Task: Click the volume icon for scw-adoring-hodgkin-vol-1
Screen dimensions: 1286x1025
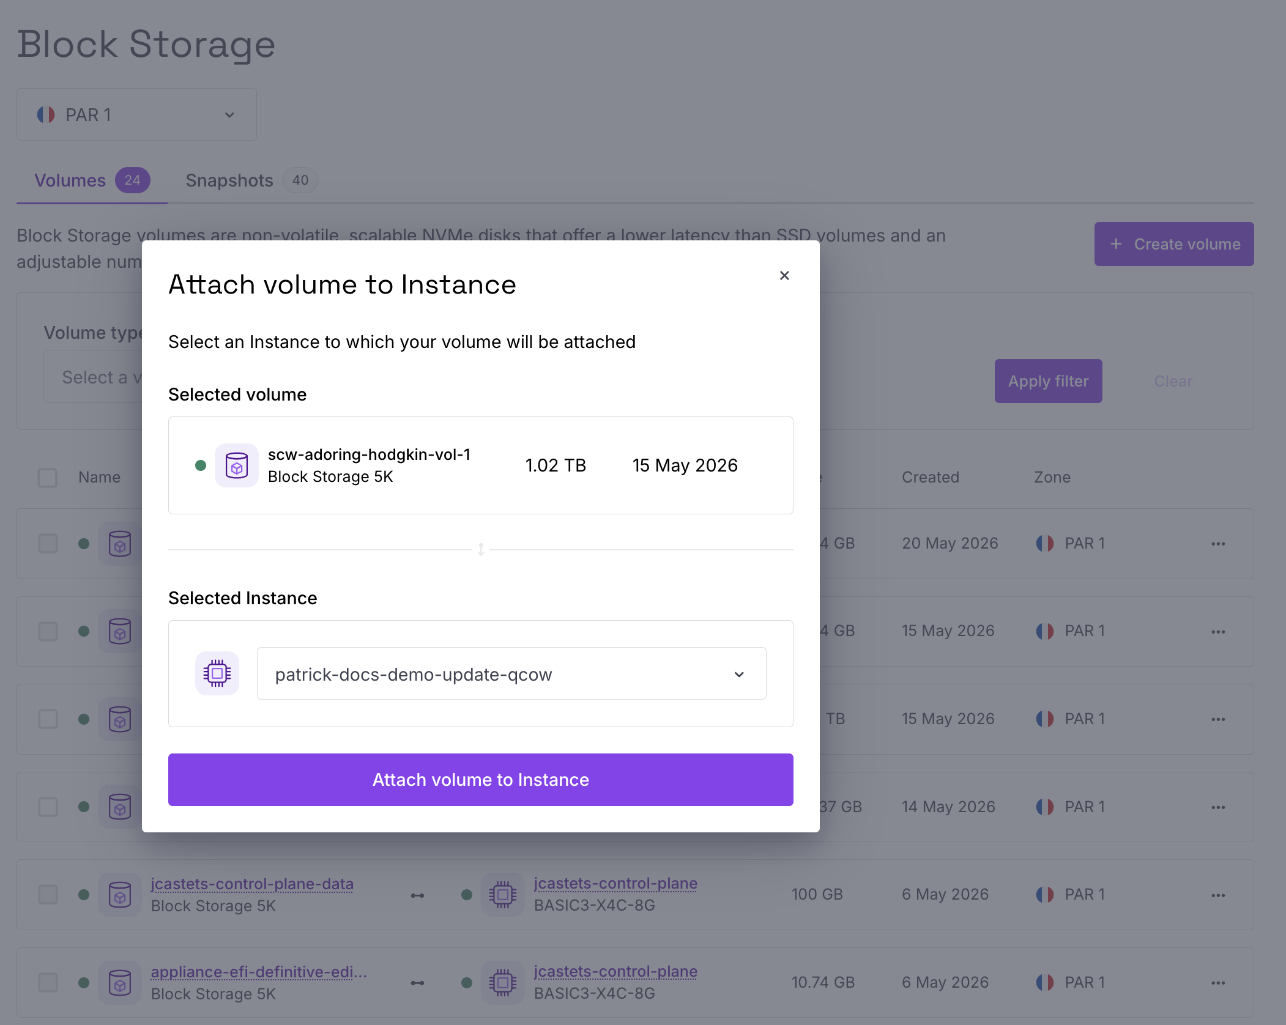Action: click(x=237, y=465)
